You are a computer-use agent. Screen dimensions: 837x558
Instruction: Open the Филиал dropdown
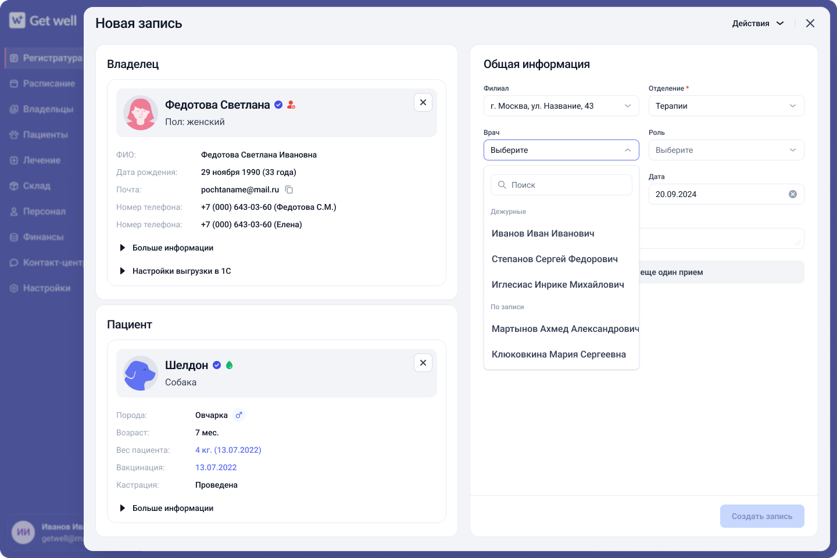tap(561, 106)
